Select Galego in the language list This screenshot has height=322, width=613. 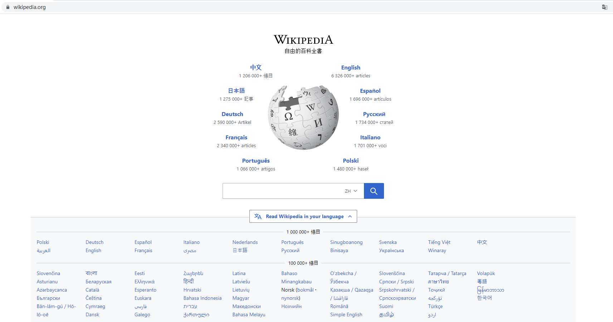tap(142, 315)
